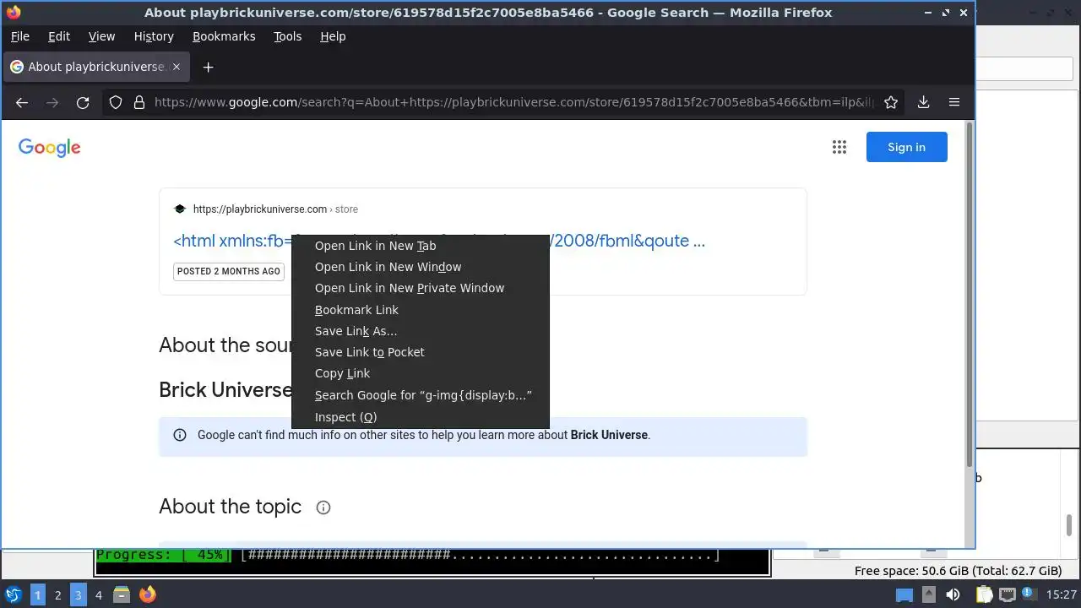Click the show desktop tray icon
1081x608 pixels.
point(904,595)
